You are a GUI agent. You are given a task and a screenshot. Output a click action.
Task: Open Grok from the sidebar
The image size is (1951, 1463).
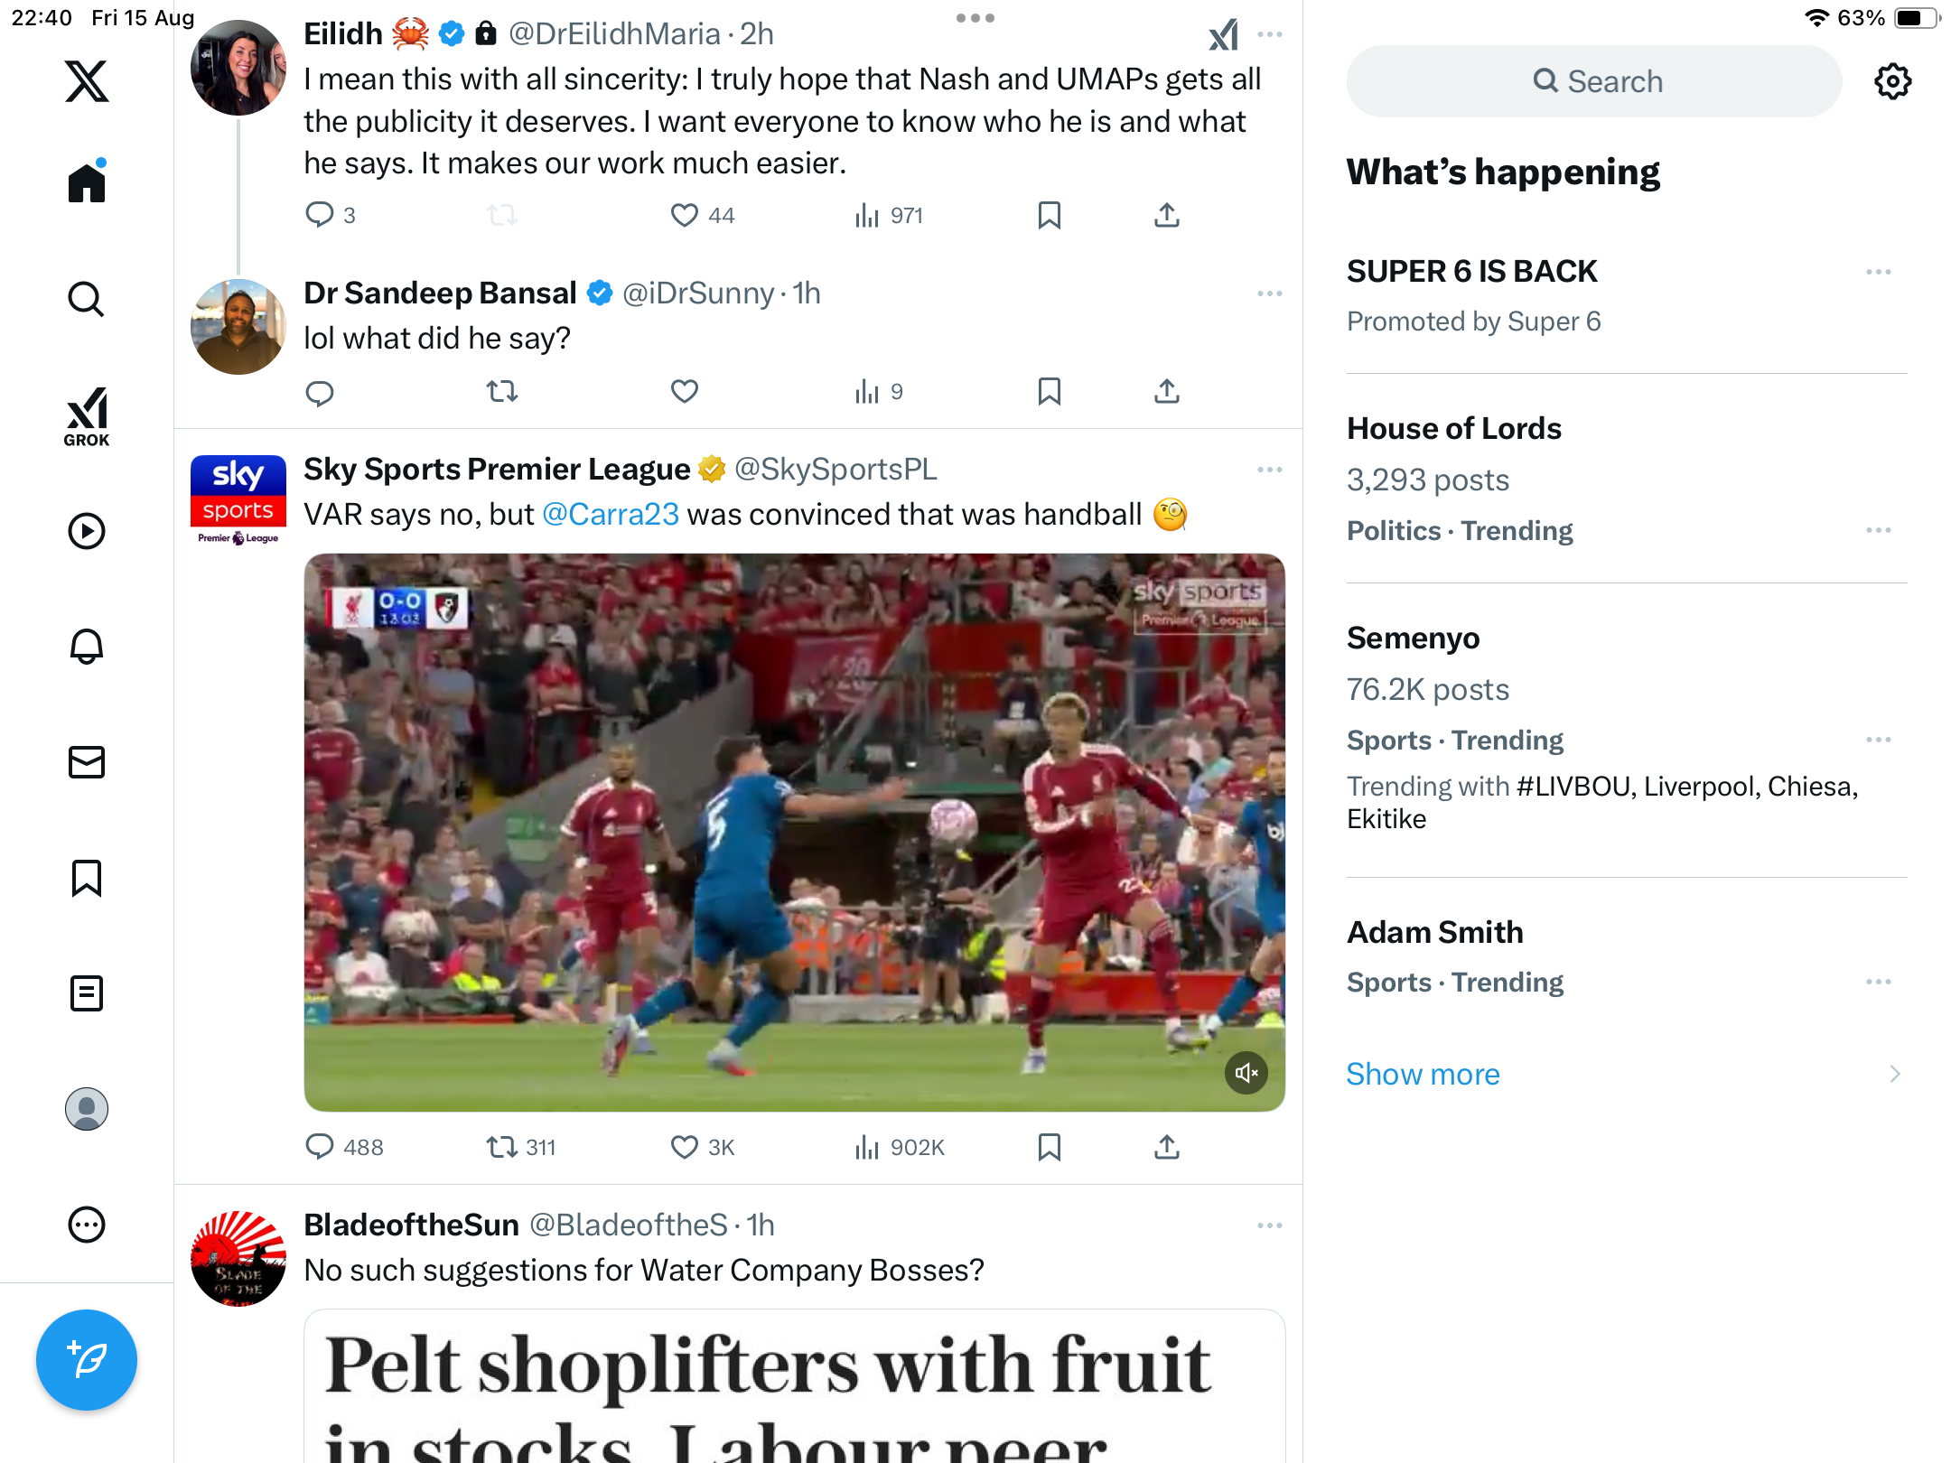point(87,416)
